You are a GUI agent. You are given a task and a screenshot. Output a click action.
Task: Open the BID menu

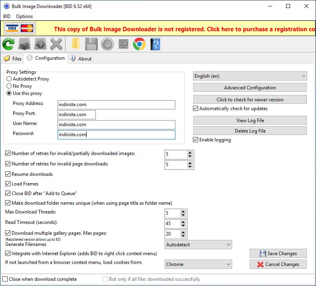[x=7, y=16]
